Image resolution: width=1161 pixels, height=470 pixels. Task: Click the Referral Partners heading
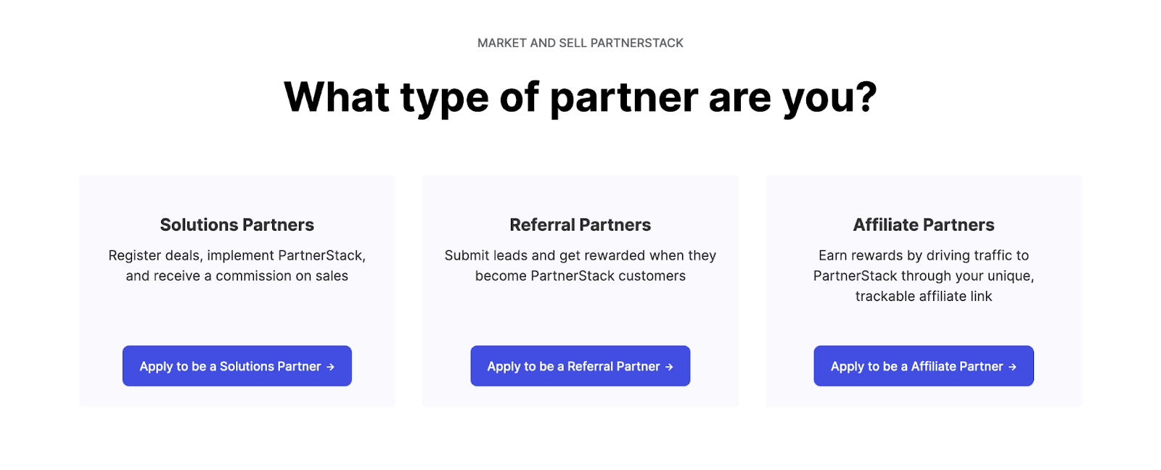pos(580,225)
